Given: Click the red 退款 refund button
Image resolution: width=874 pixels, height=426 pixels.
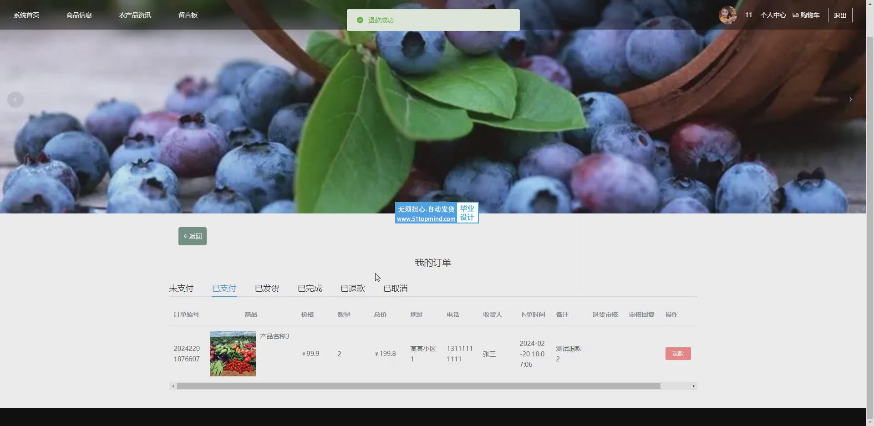Looking at the screenshot, I should 678,354.
